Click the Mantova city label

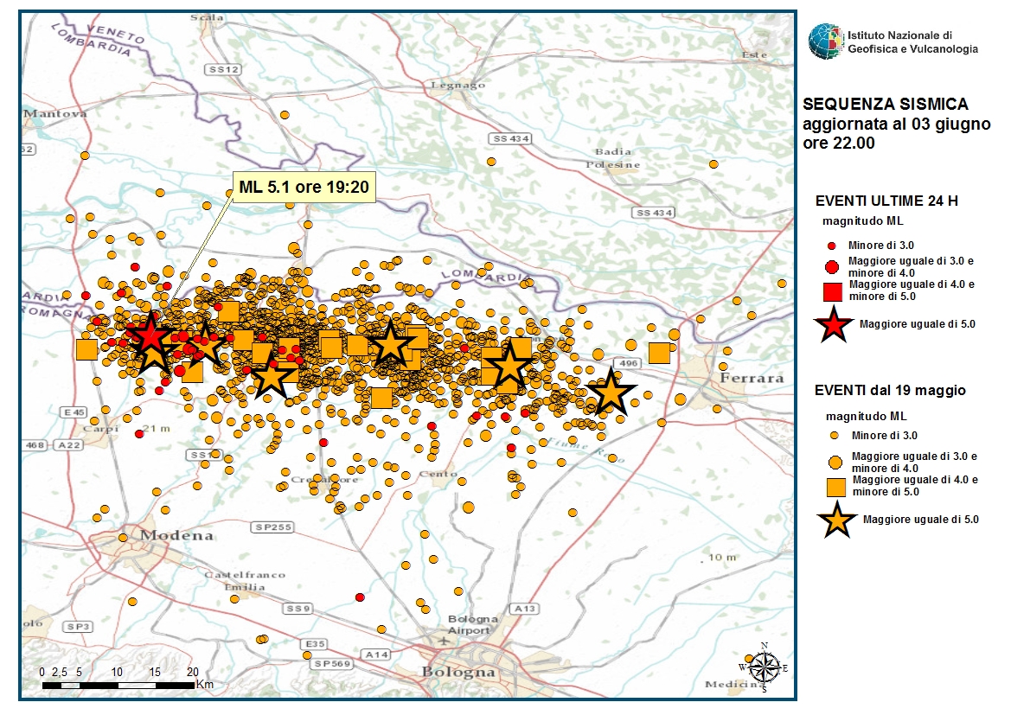coord(56,113)
